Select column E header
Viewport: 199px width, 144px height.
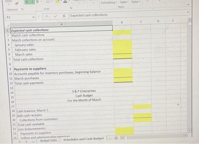point(173,21)
